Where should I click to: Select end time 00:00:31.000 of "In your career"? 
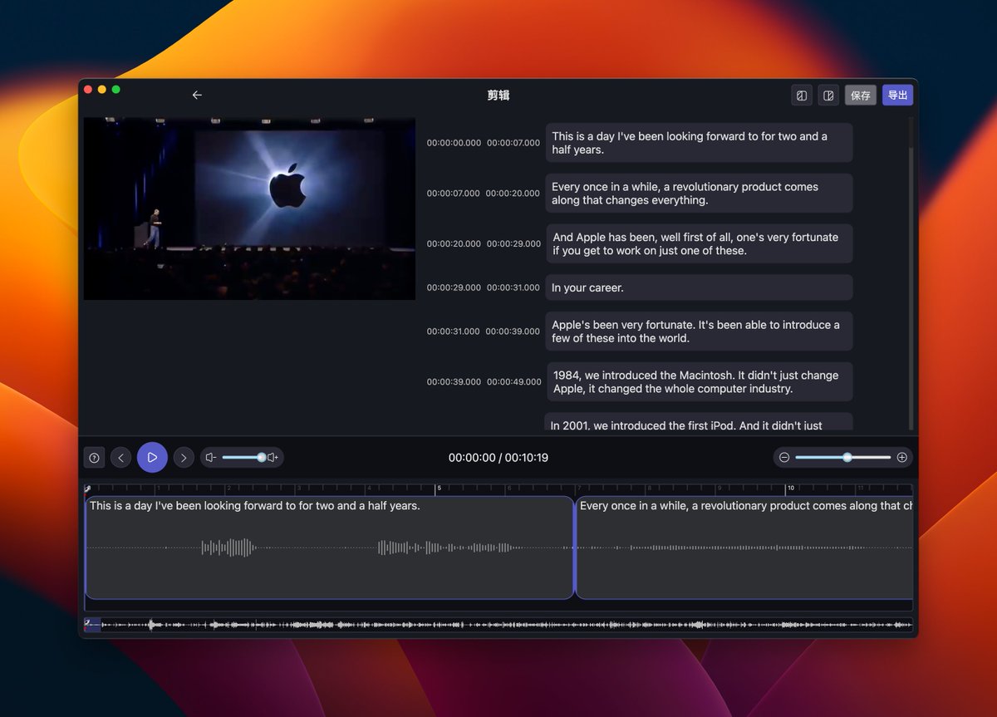coord(513,288)
